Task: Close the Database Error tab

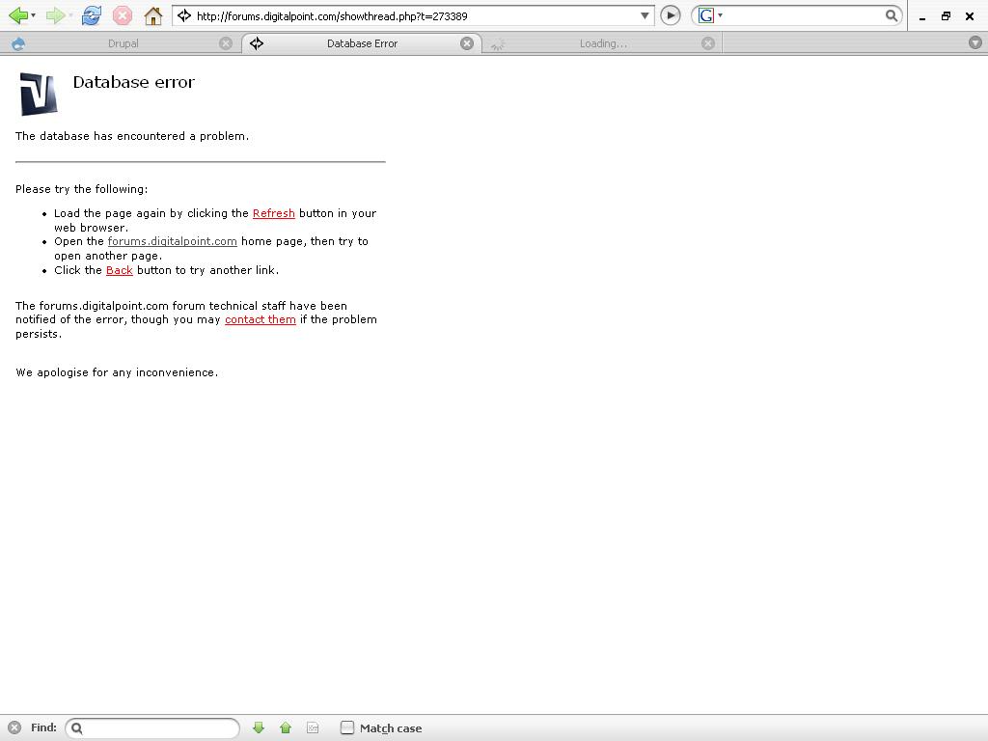Action: click(x=467, y=43)
